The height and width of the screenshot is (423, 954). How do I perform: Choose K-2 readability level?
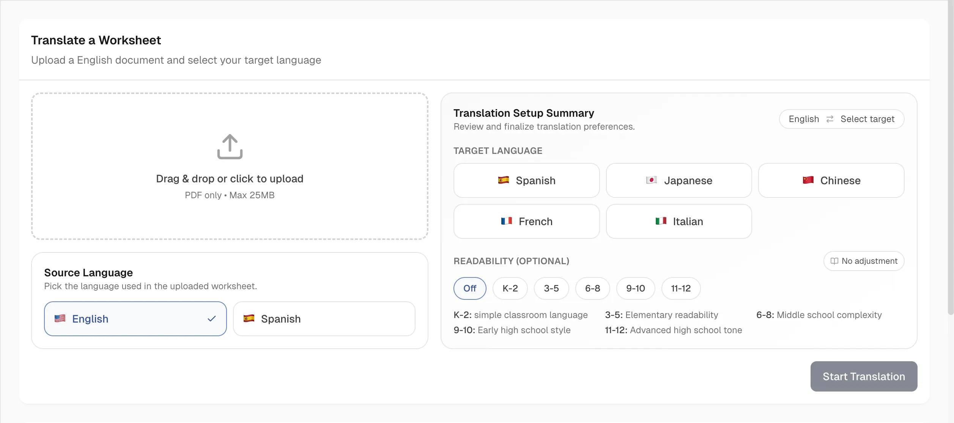pyautogui.click(x=510, y=288)
